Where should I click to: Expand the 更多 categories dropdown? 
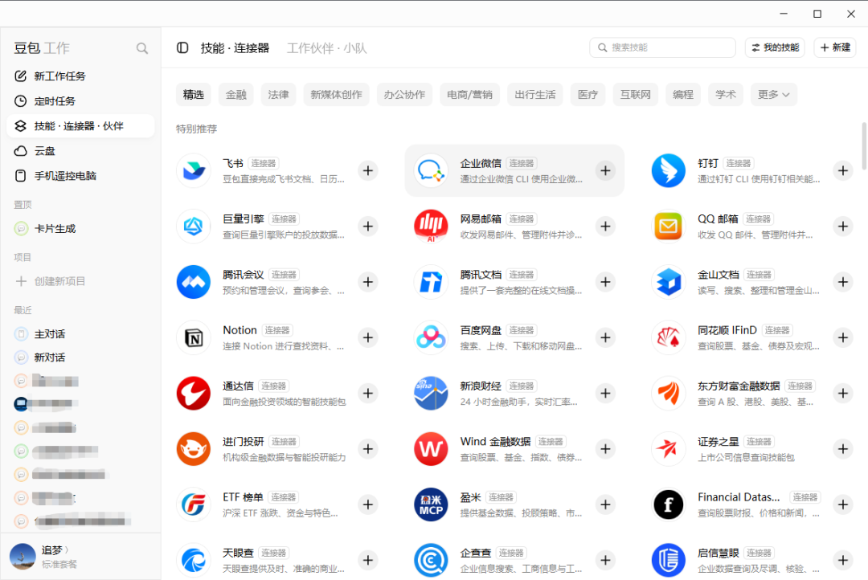(773, 95)
